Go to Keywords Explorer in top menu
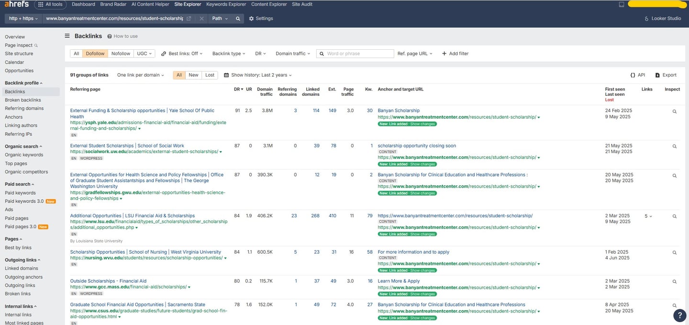Viewport: 689px width, 325px height. 226,4
